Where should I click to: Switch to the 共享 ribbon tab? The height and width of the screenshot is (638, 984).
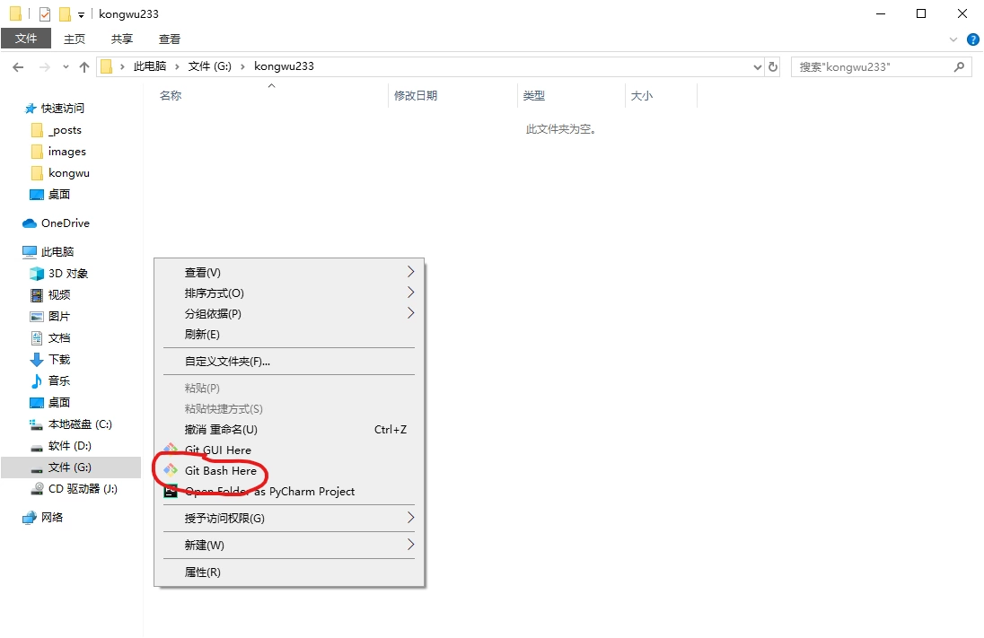click(122, 39)
